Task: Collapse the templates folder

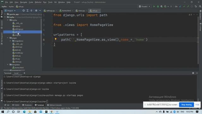Action: pyautogui.click(x=8, y=65)
